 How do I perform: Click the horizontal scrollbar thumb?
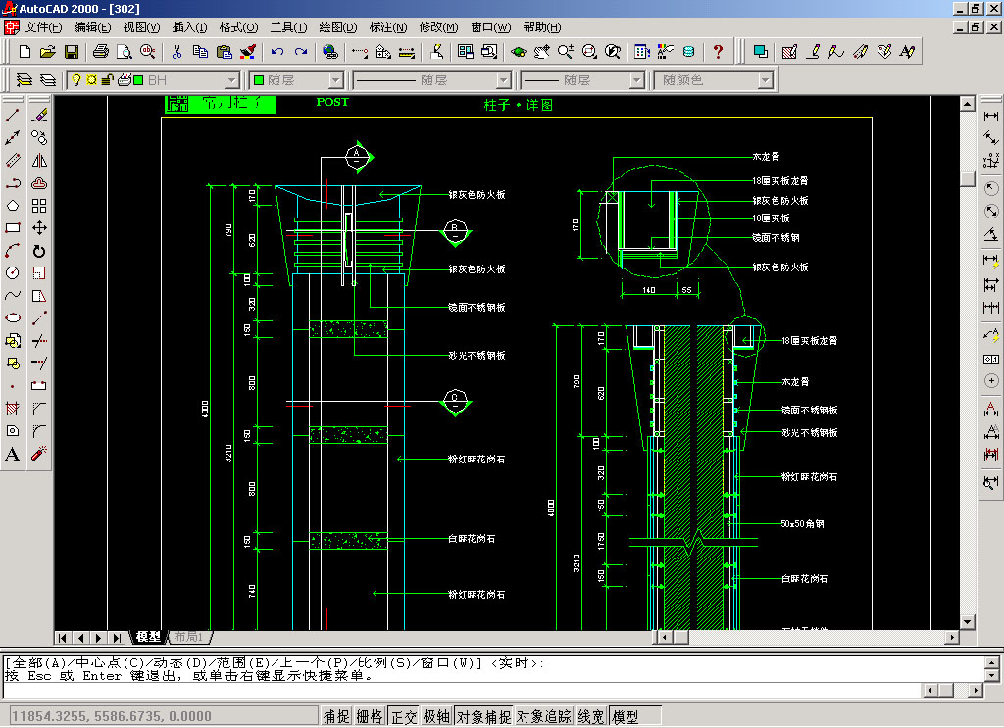click(680, 637)
